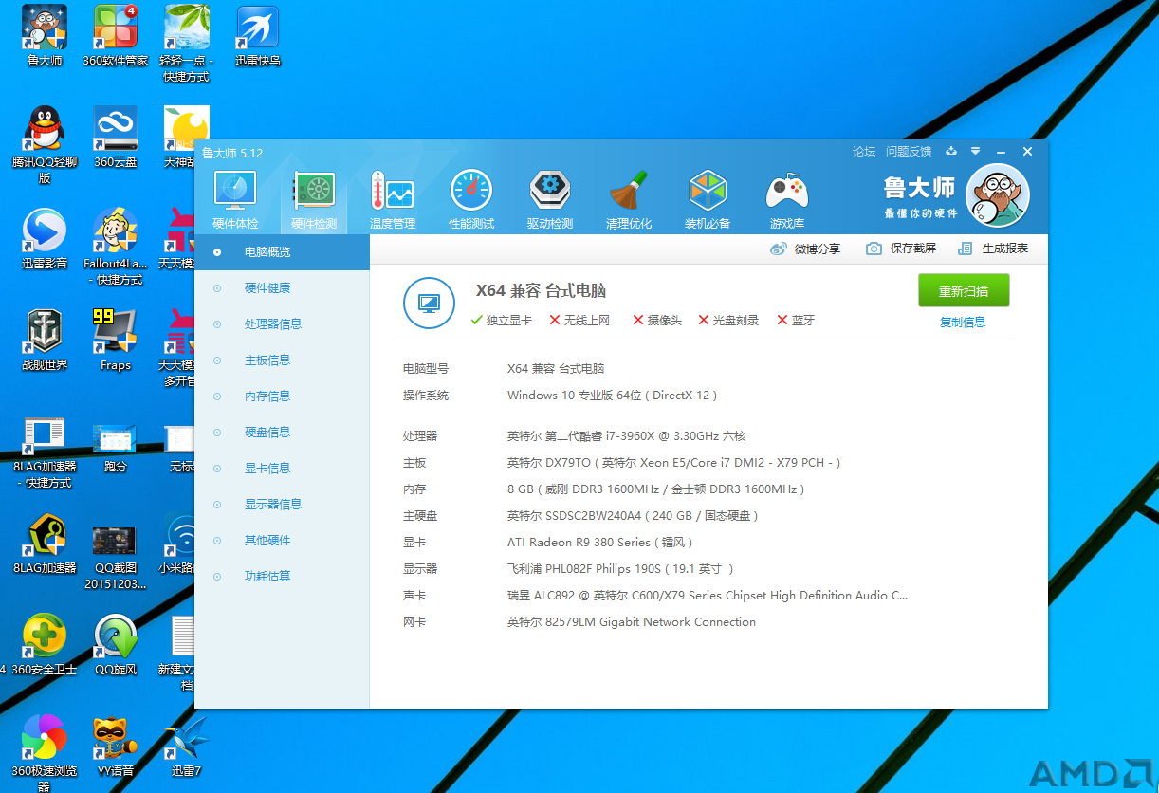This screenshot has width=1159, height=793.
Task: Select the 轻轻一点 desktop shortcut
Action: pos(186,44)
